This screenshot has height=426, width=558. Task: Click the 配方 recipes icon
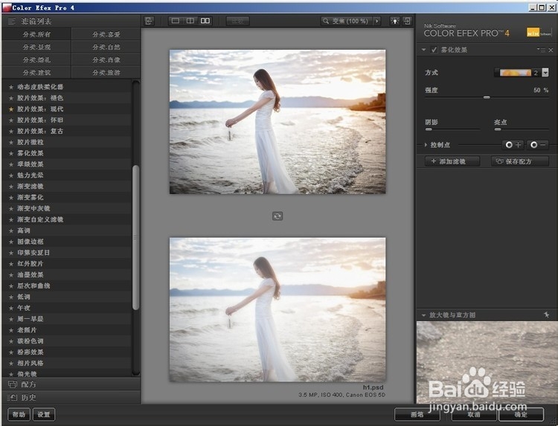click(13, 384)
